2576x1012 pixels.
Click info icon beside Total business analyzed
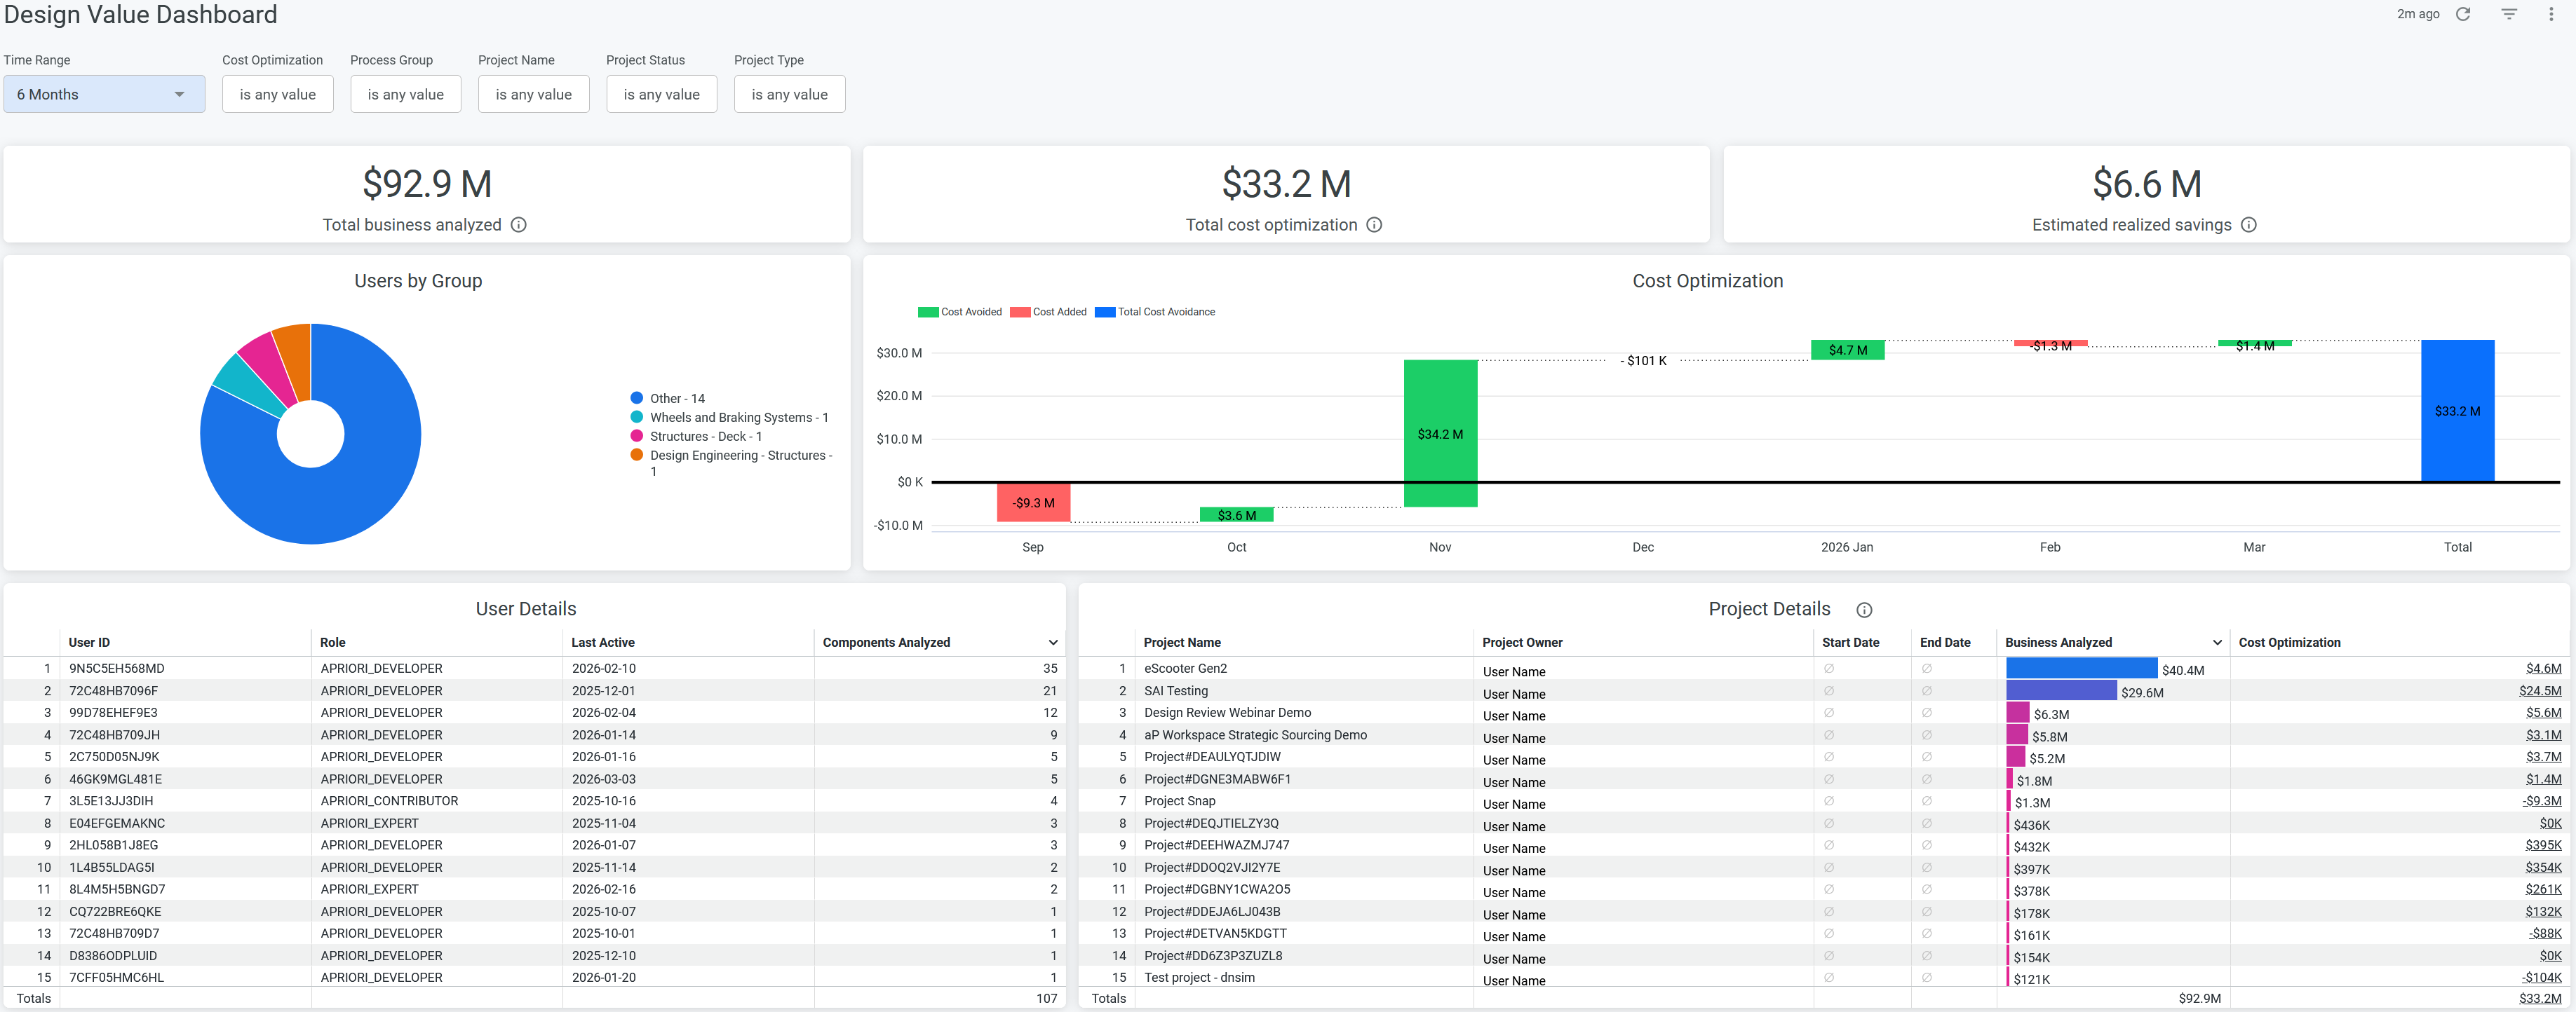click(x=518, y=225)
